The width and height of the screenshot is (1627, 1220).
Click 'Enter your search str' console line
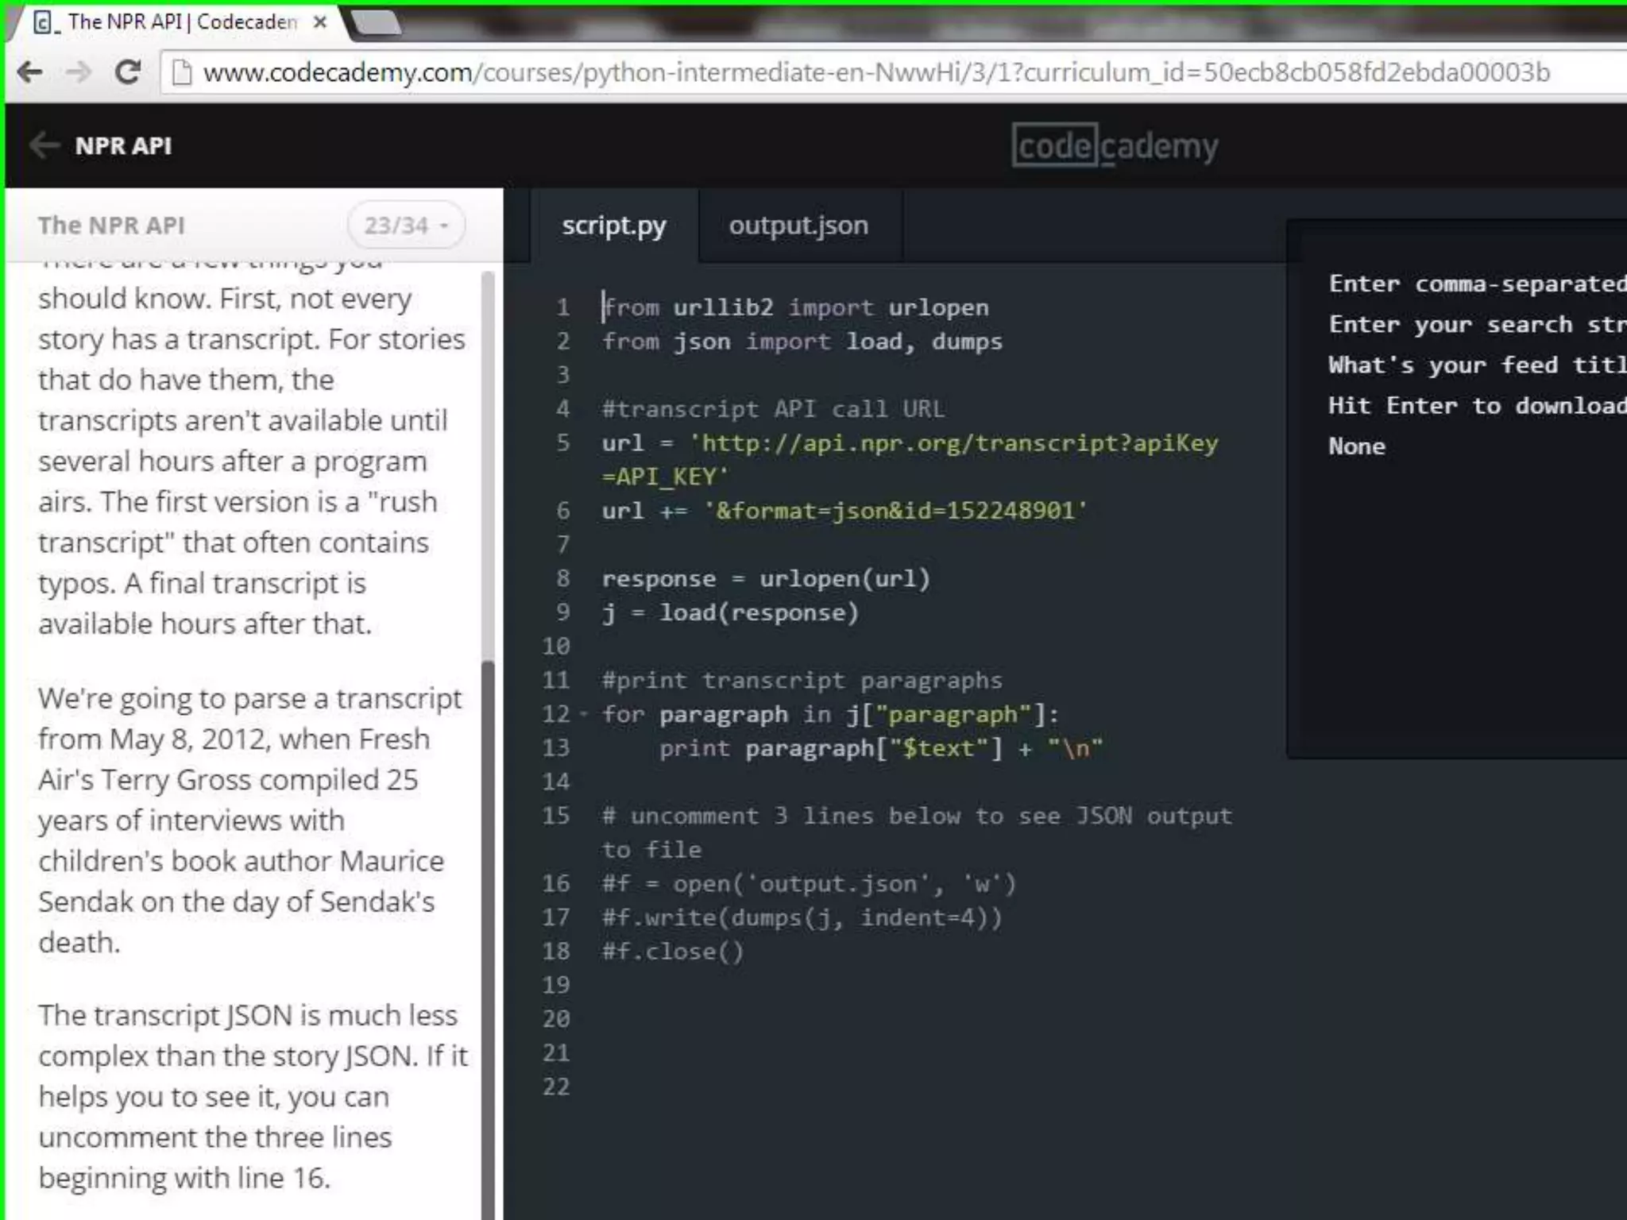click(1478, 324)
